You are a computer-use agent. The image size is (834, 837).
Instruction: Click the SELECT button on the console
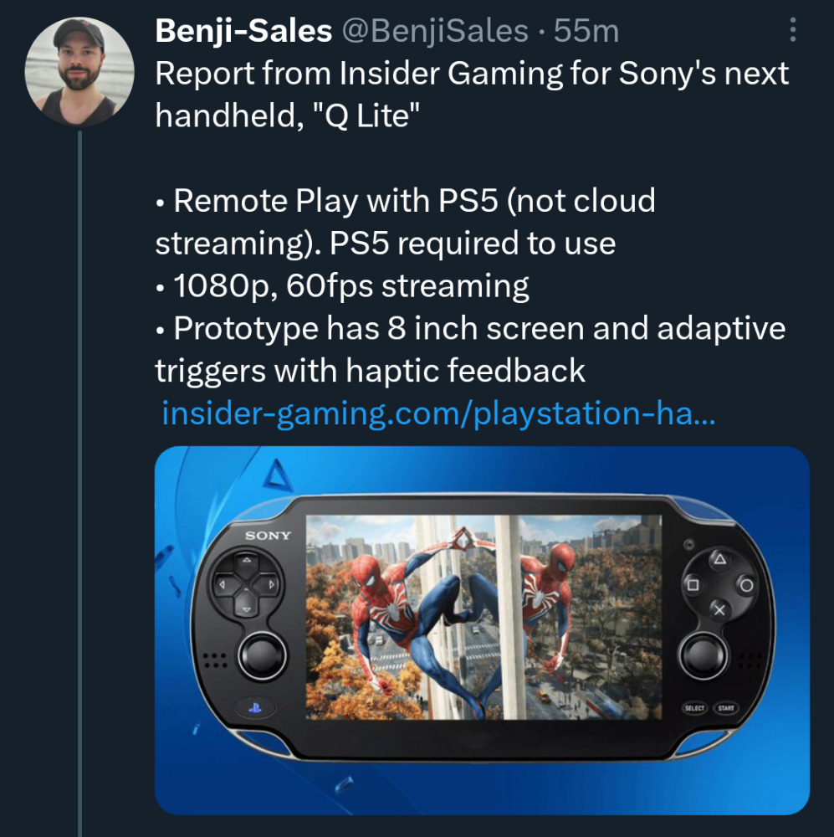695,708
